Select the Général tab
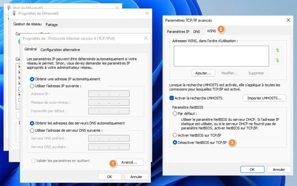The height and width of the screenshot is (186, 297). coord(30,49)
